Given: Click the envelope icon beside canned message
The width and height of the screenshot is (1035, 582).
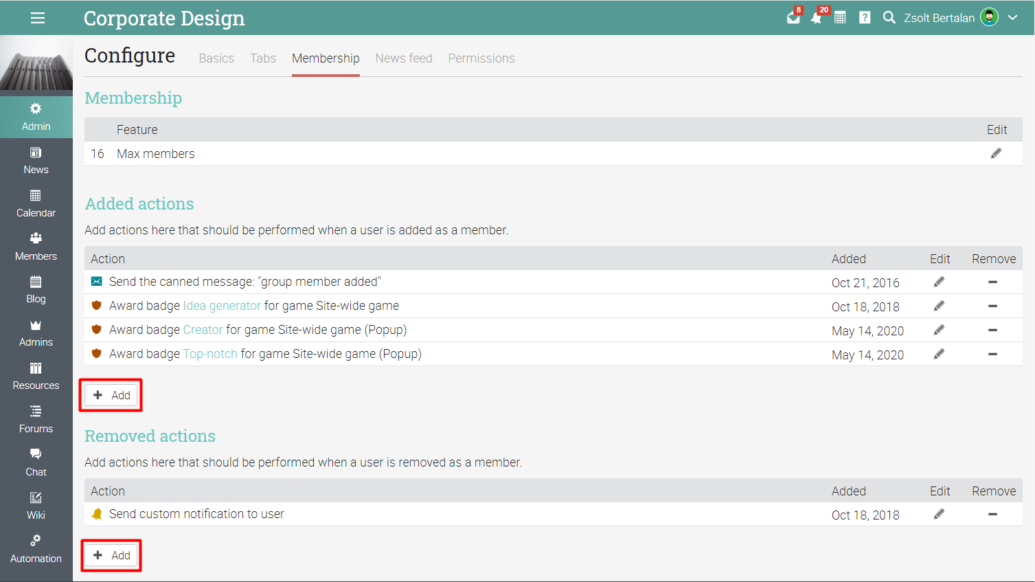Looking at the screenshot, I should pyautogui.click(x=97, y=282).
